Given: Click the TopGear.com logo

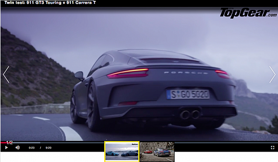Looking at the screenshot, I should pyautogui.click(x=248, y=13).
